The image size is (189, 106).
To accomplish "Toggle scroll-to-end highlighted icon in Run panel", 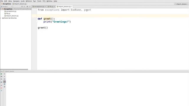I will click(4, 82).
